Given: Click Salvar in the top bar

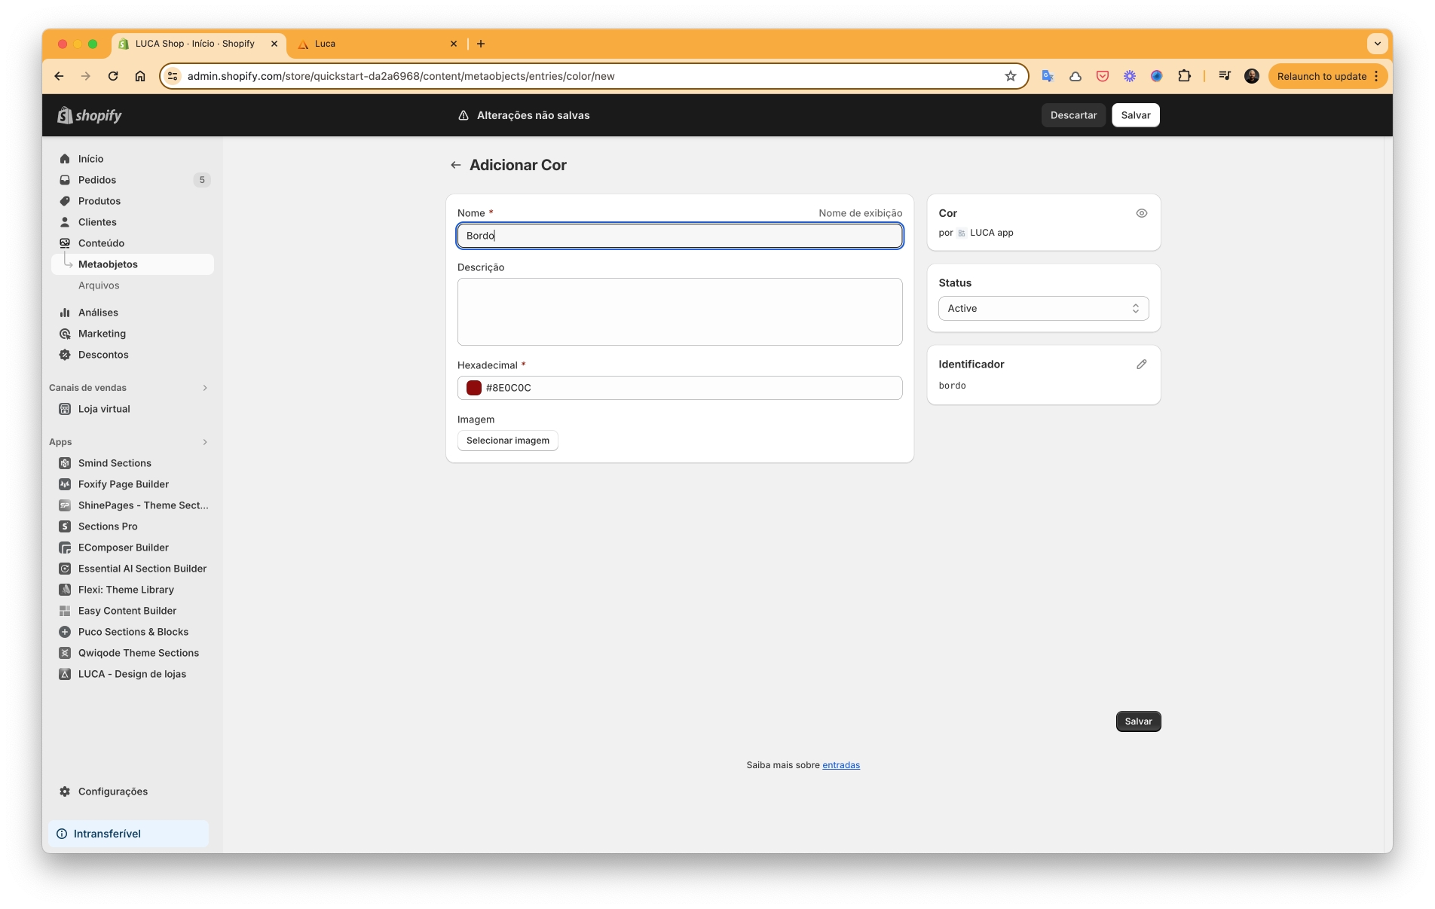Looking at the screenshot, I should 1135,115.
